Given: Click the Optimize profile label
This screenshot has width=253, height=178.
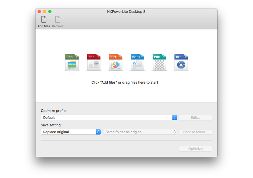Looking at the screenshot, I should (x=54, y=111).
